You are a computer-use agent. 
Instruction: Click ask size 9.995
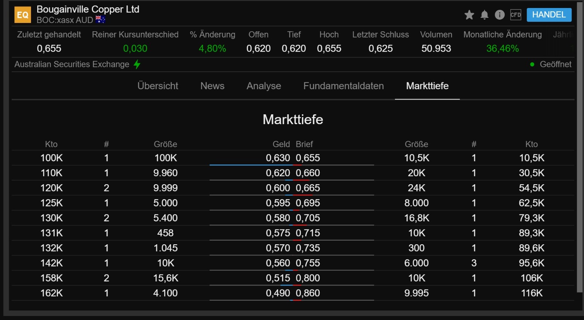point(416,293)
